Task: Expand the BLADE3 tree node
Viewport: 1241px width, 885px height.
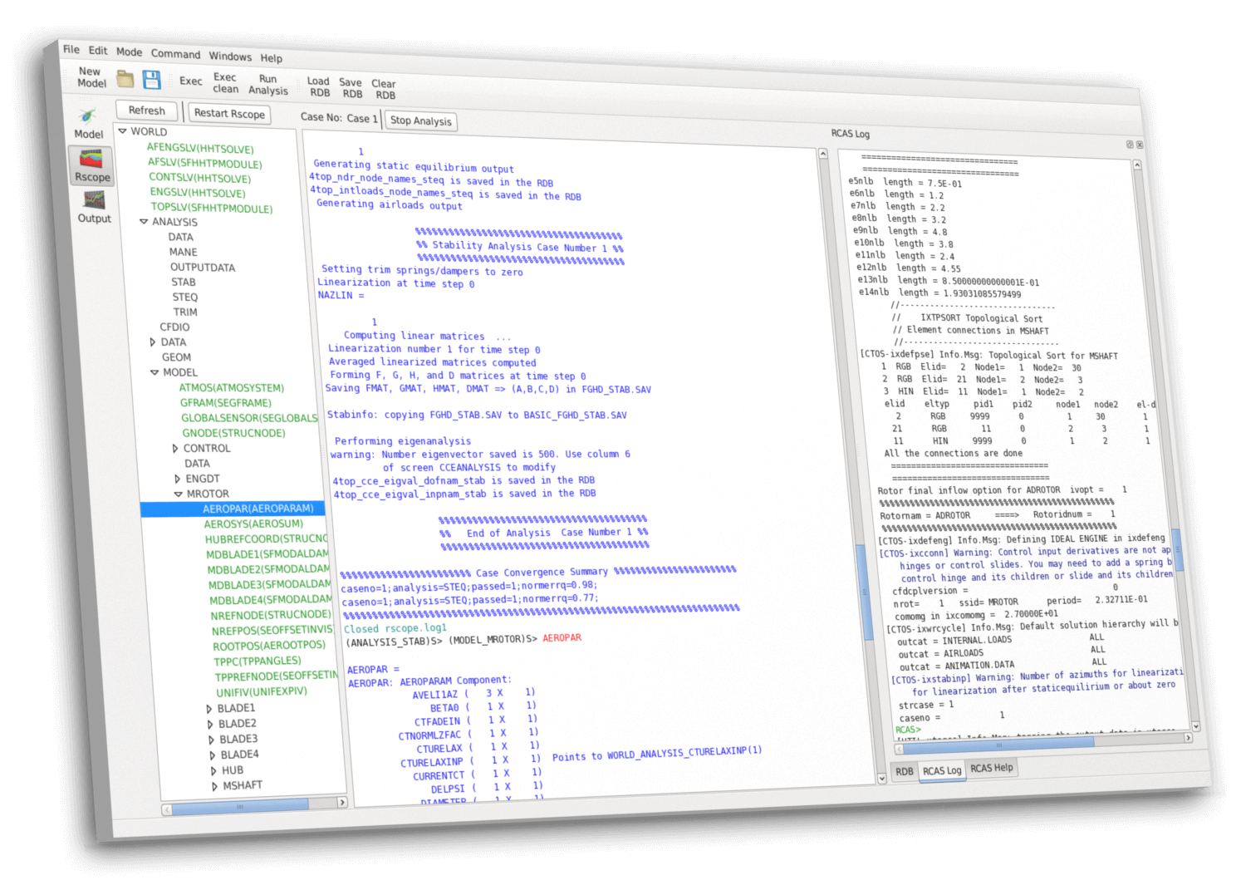Action: (212, 740)
